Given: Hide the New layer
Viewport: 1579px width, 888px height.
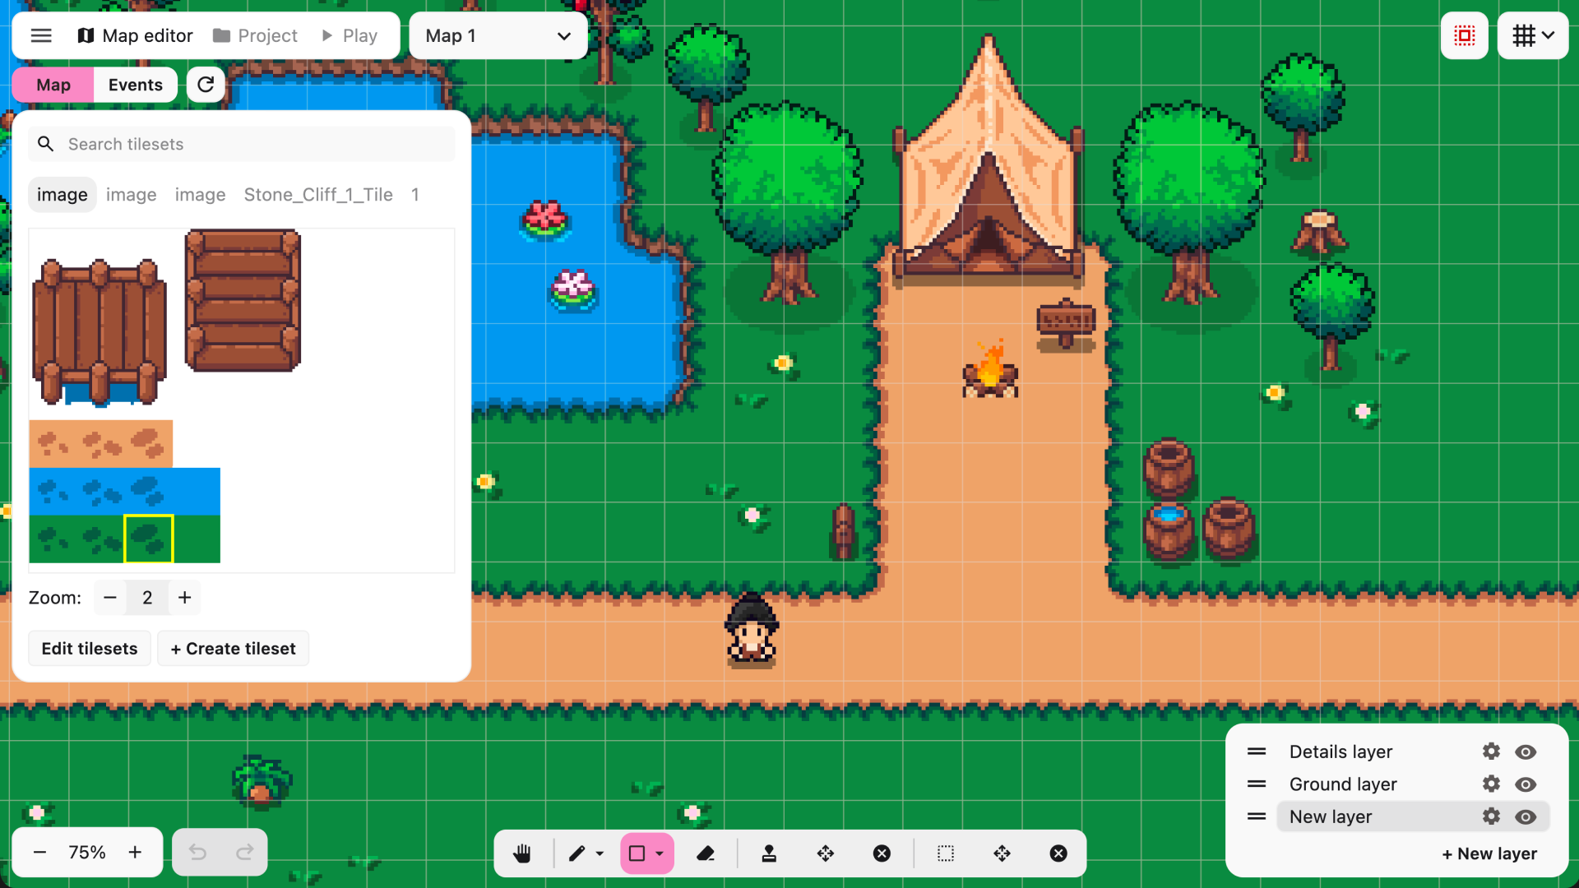Looking at the screenshot, I should [1526, 816].
